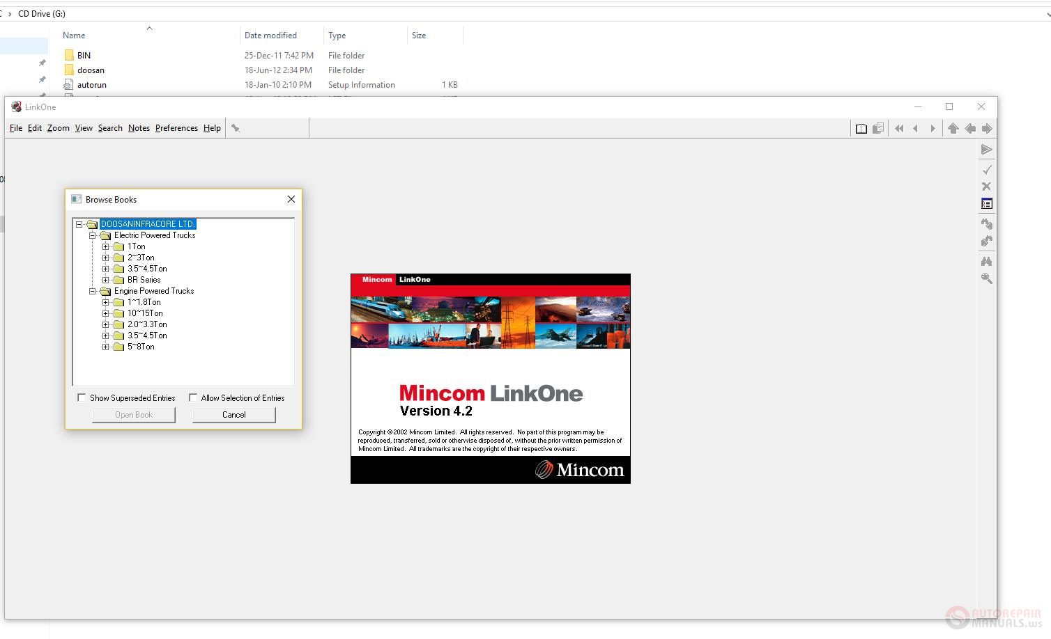Screen dimensions: 1051x639
Task: Enable Show Superseded Entries checkbox
Action: [x=82, y=398]
